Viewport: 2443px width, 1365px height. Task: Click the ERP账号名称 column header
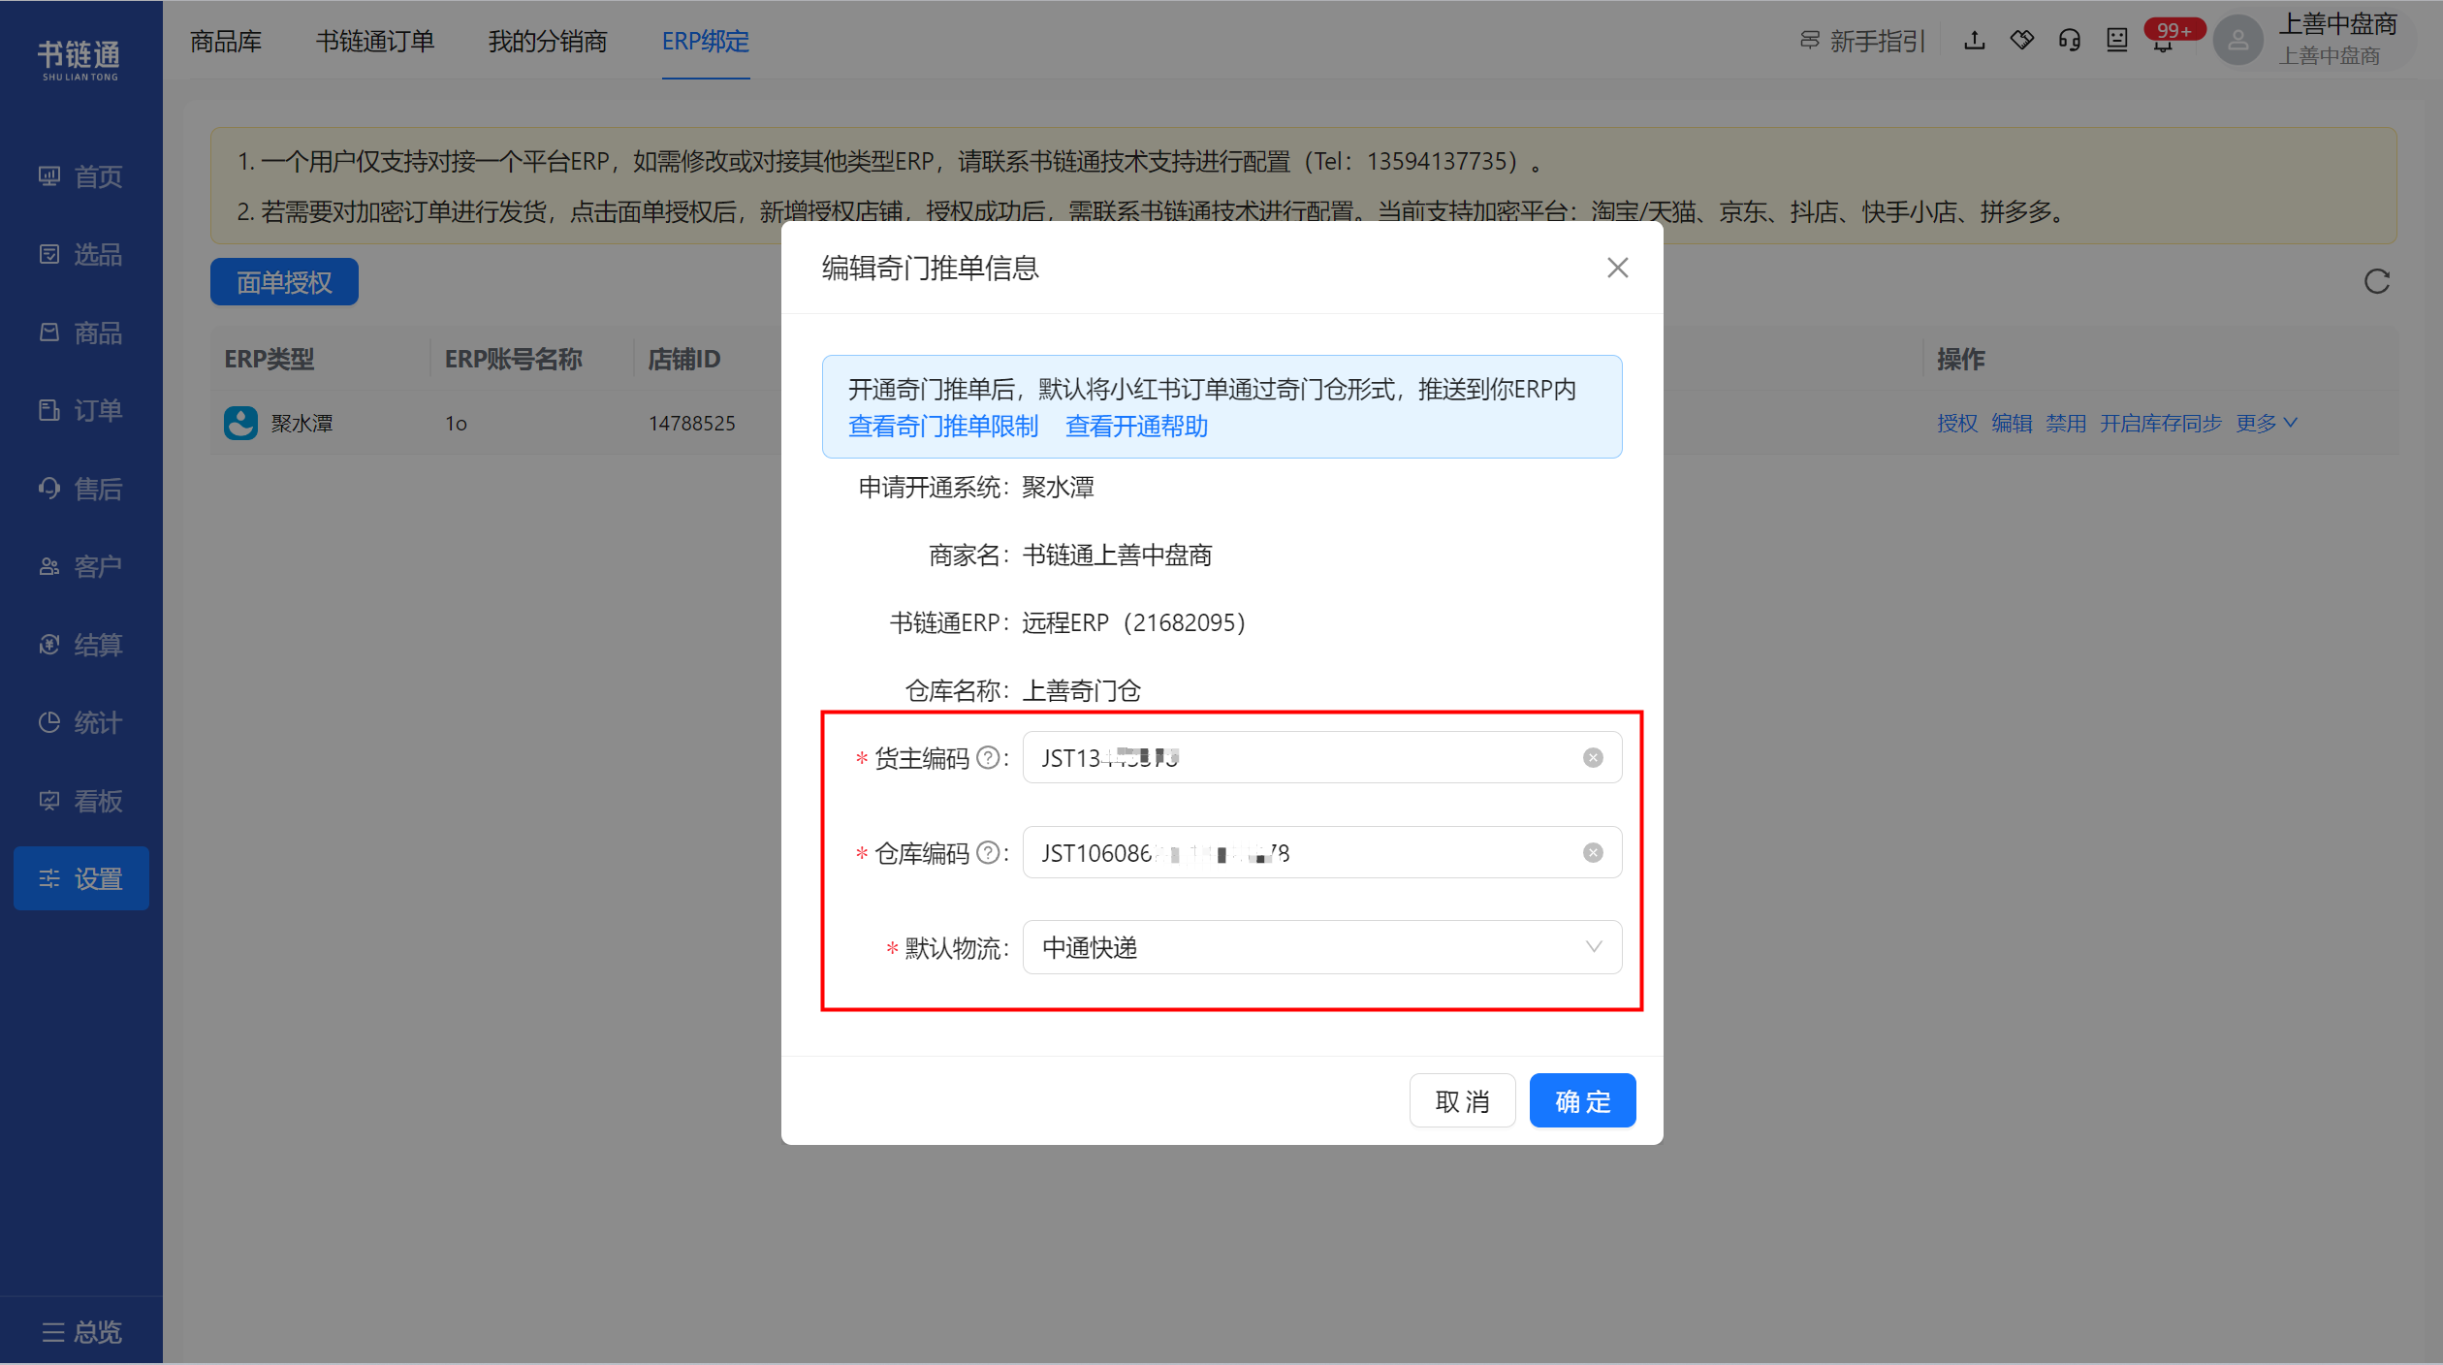(513, 359)
